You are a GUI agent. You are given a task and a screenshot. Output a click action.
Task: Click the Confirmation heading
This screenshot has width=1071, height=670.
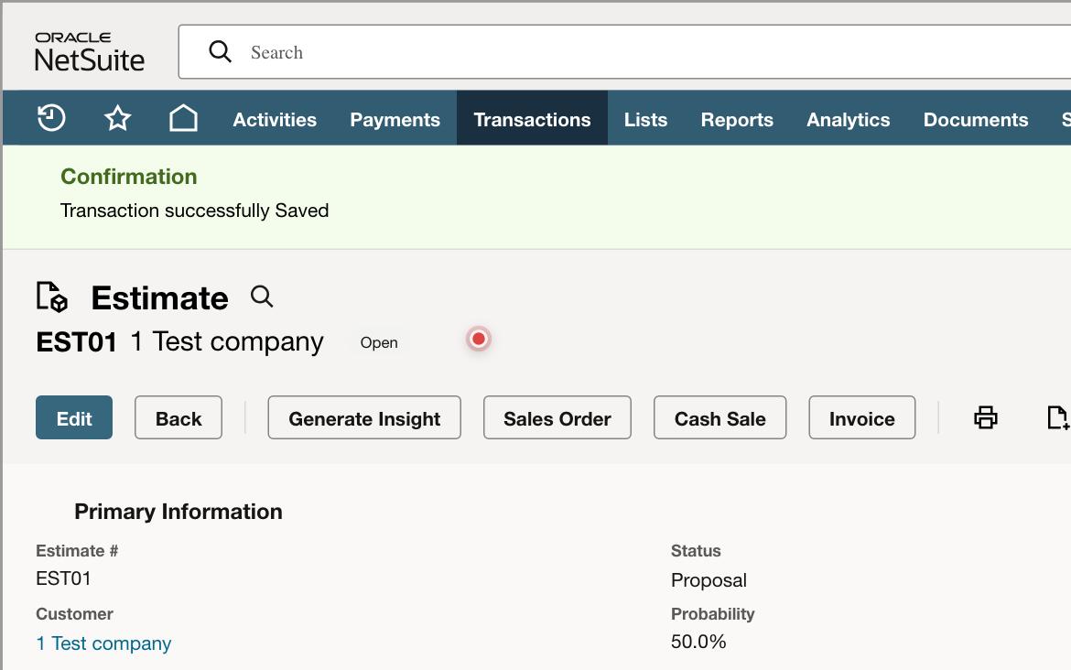[x=129, y=177]
